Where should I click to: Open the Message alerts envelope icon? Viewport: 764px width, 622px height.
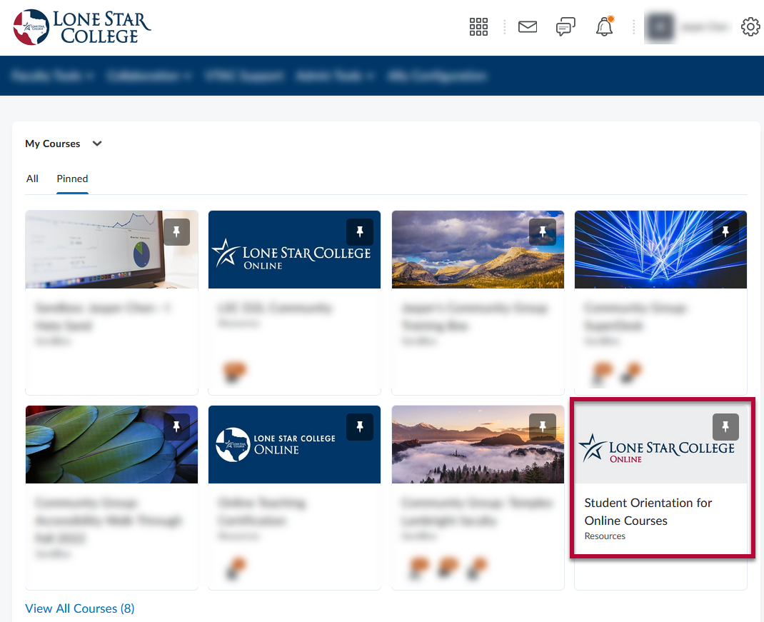pos(527,27)
